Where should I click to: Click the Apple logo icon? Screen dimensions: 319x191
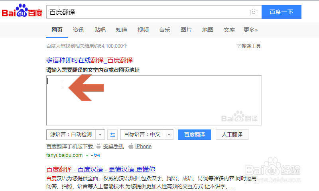pos(131,146)
